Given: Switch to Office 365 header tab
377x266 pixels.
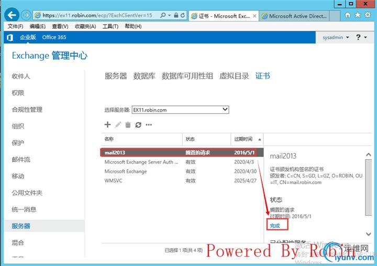Looking at the screenshot, I should pos(54,37).
